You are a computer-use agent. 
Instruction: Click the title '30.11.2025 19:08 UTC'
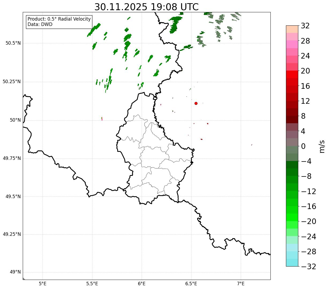click(x=146, y=7)
